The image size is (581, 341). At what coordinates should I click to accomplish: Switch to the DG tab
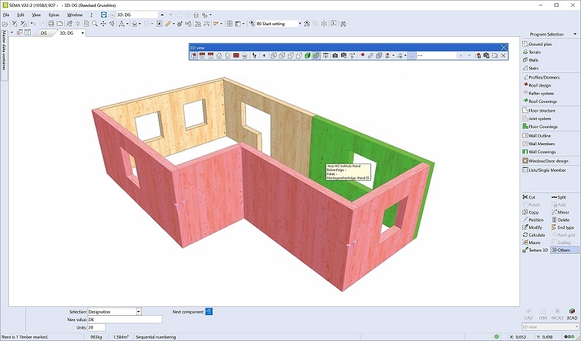[x=43, y=33]
